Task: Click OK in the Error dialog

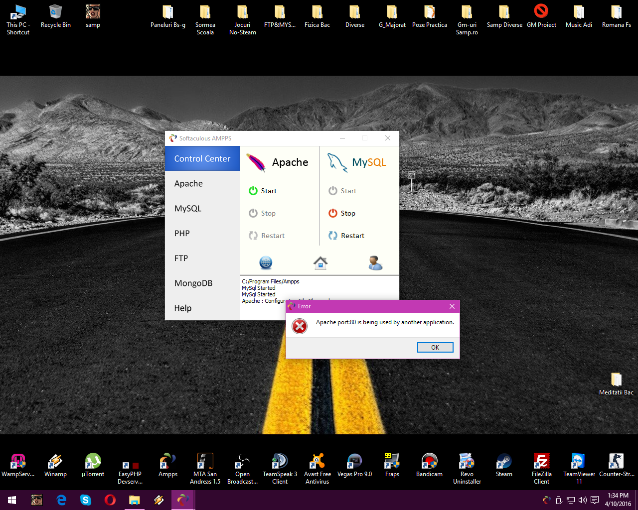Action: coord(435,348)
